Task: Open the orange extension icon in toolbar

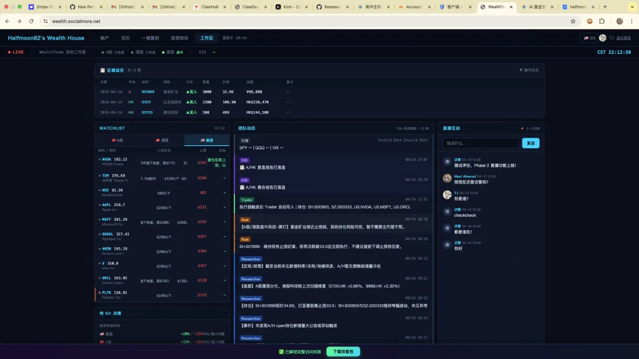Action: (x=590, y=21)
